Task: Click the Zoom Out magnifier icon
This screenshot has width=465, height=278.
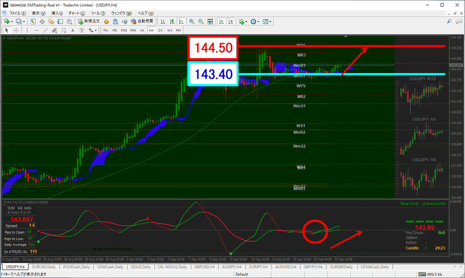Action: tap(201, 21)
